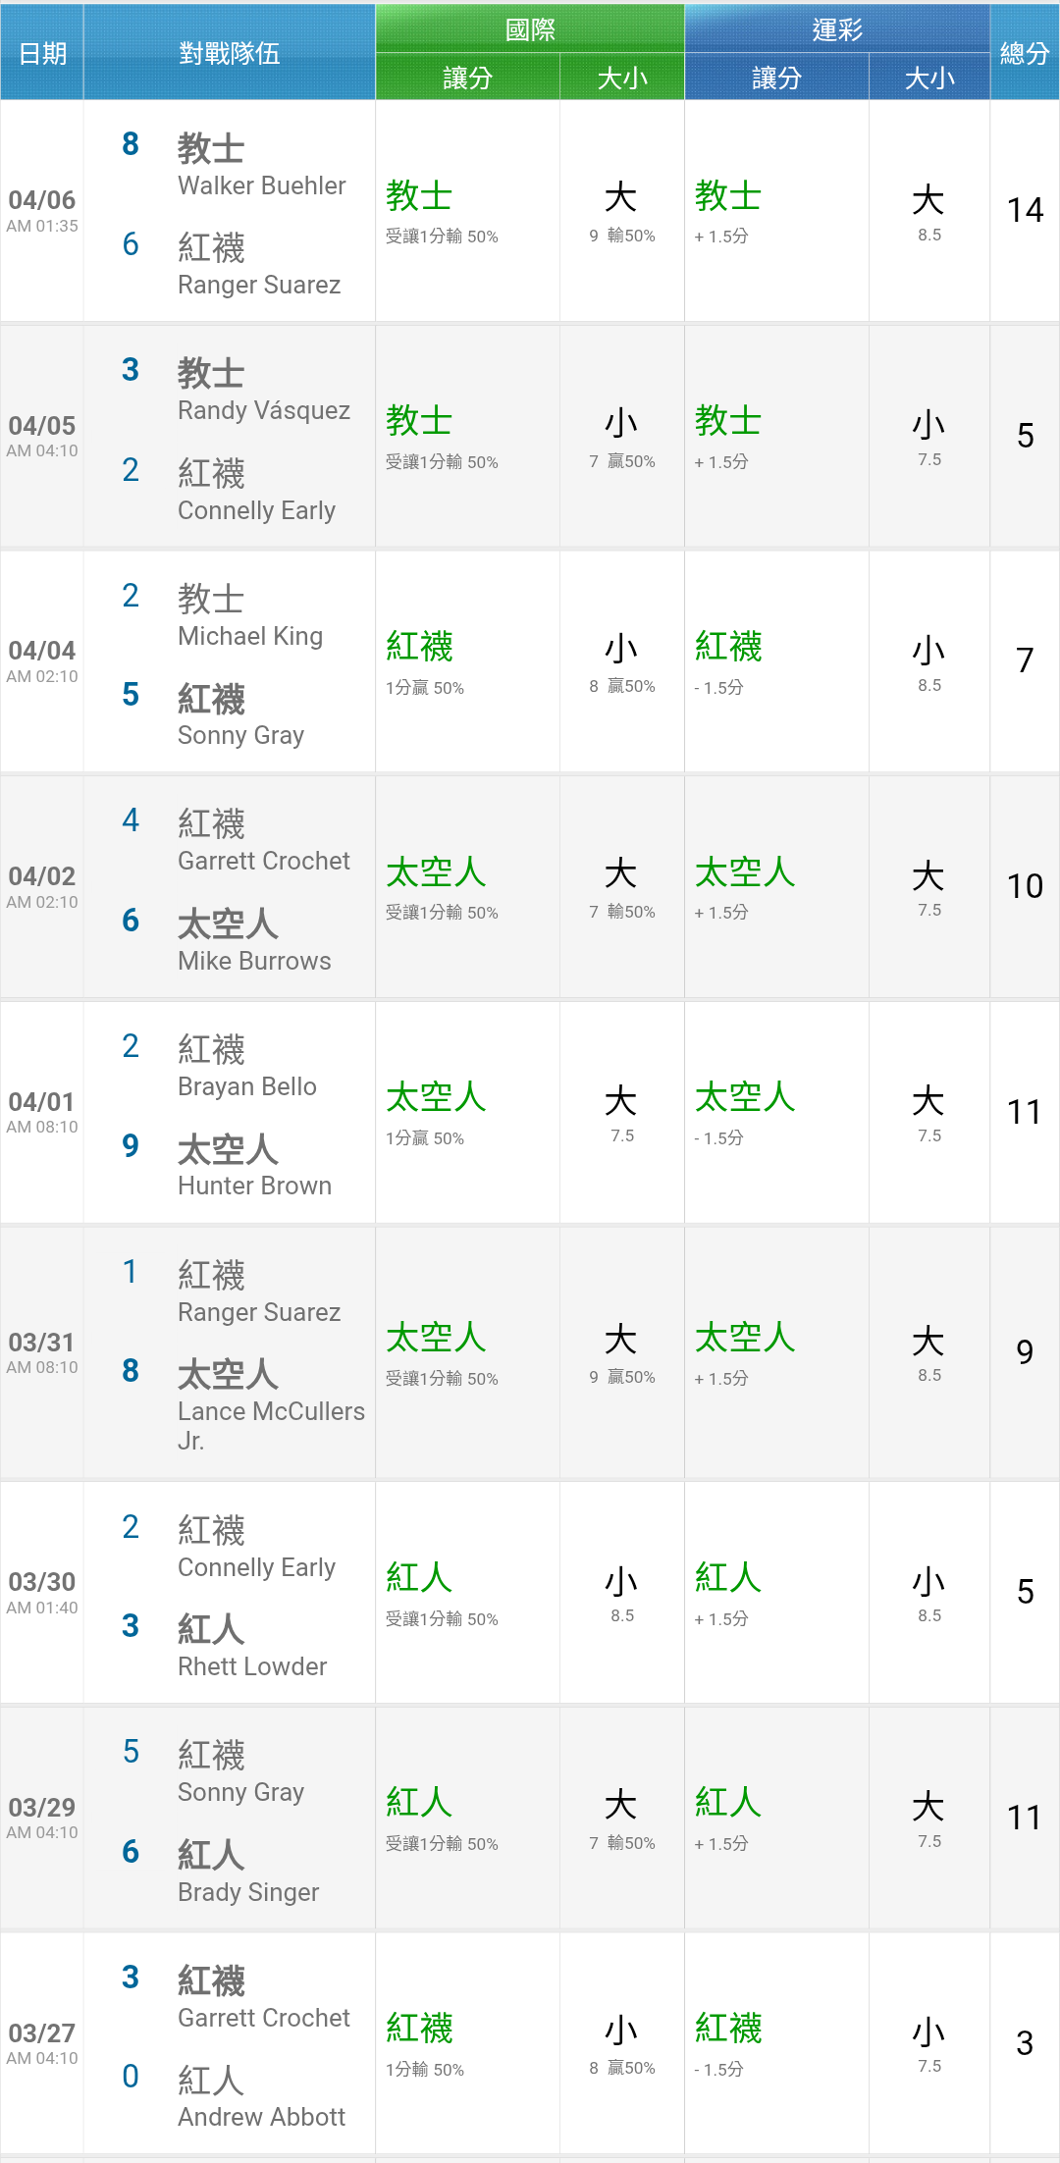Click Michael King in 04/04 game

(249, 636)
